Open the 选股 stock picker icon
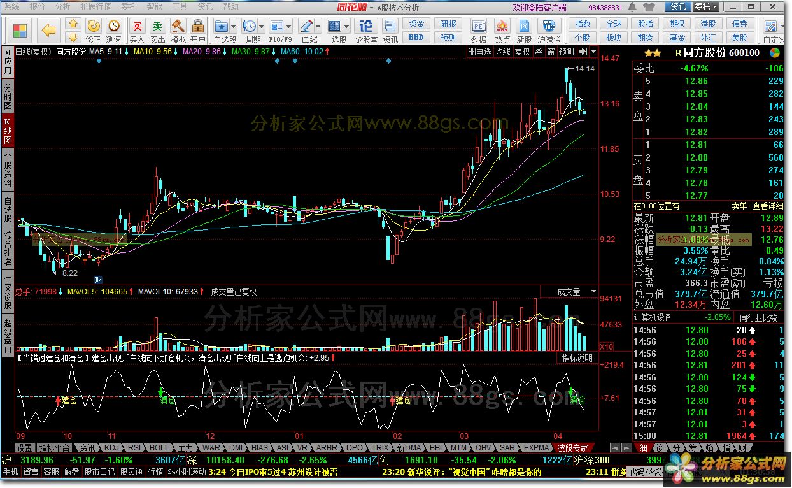The image size is (792, 488). 335,26
